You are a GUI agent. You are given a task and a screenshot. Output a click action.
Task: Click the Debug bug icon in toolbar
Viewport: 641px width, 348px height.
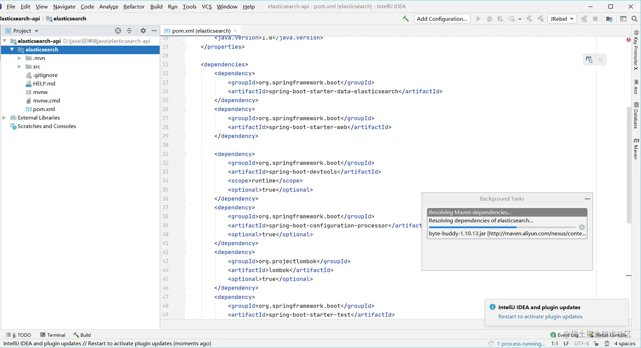tap(489, 19)
